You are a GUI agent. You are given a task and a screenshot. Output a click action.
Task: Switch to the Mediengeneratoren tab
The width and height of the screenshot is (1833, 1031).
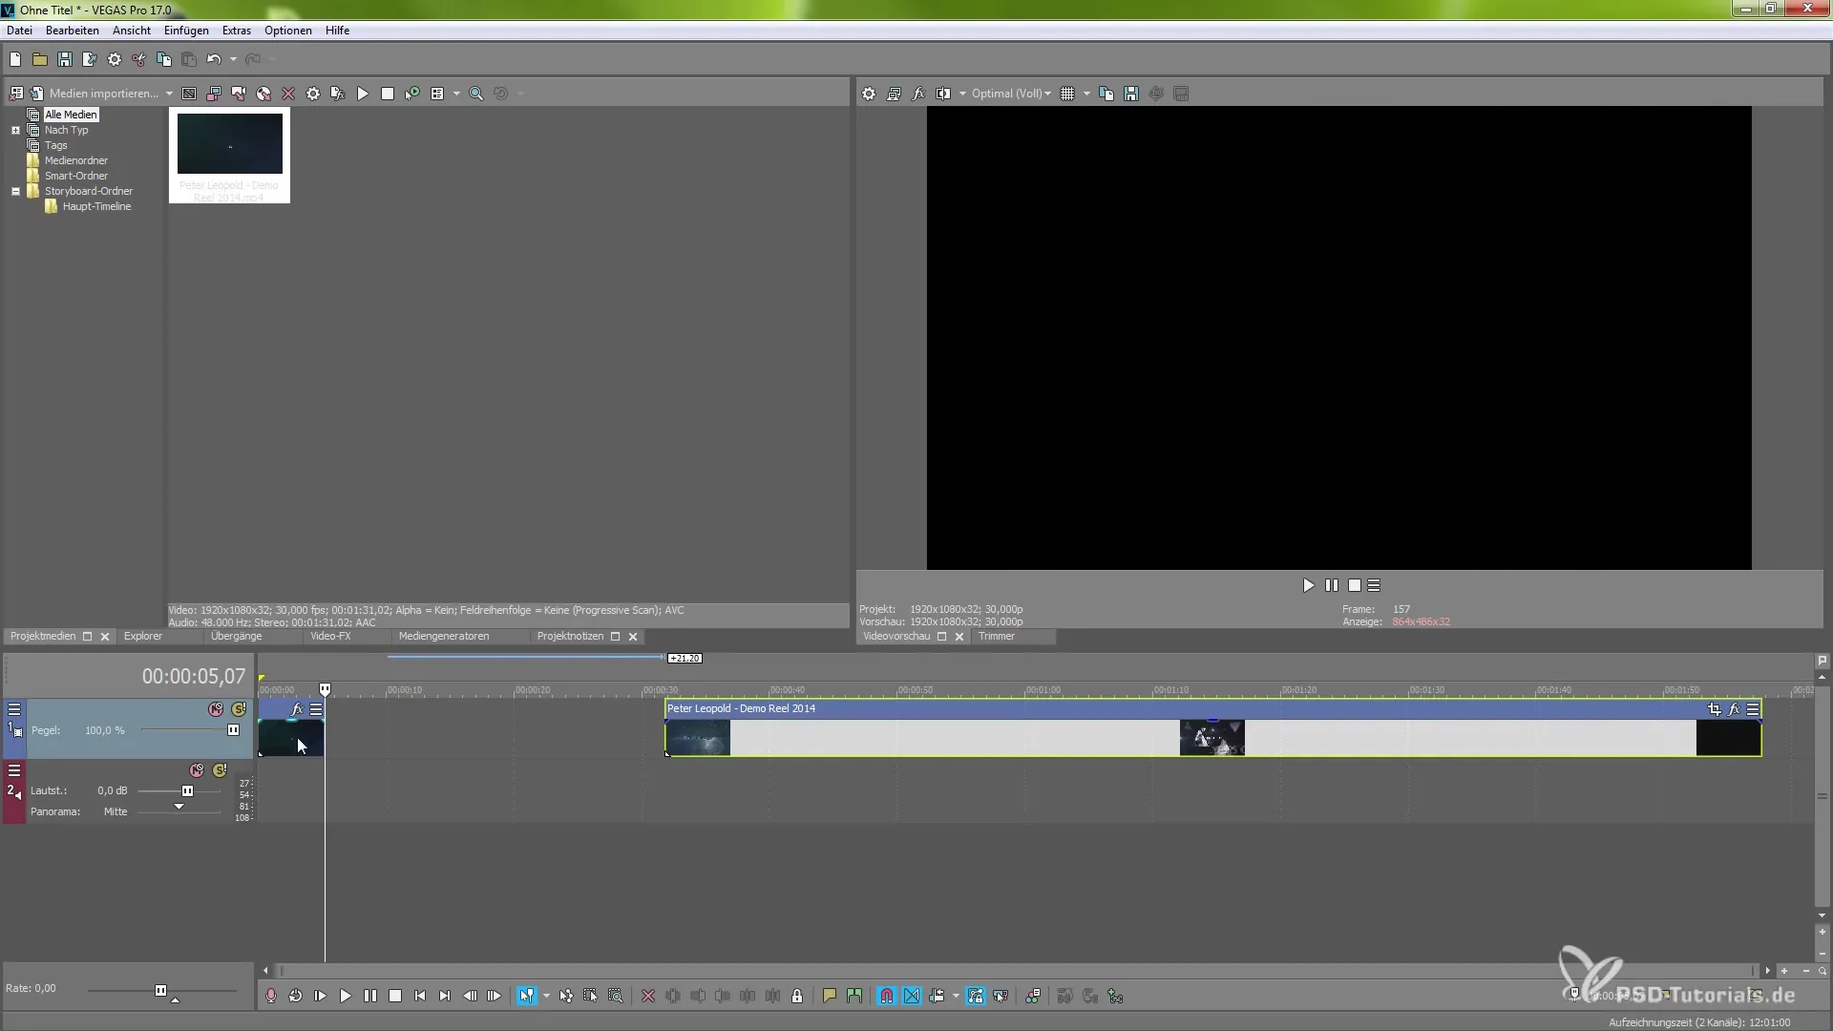444,636
